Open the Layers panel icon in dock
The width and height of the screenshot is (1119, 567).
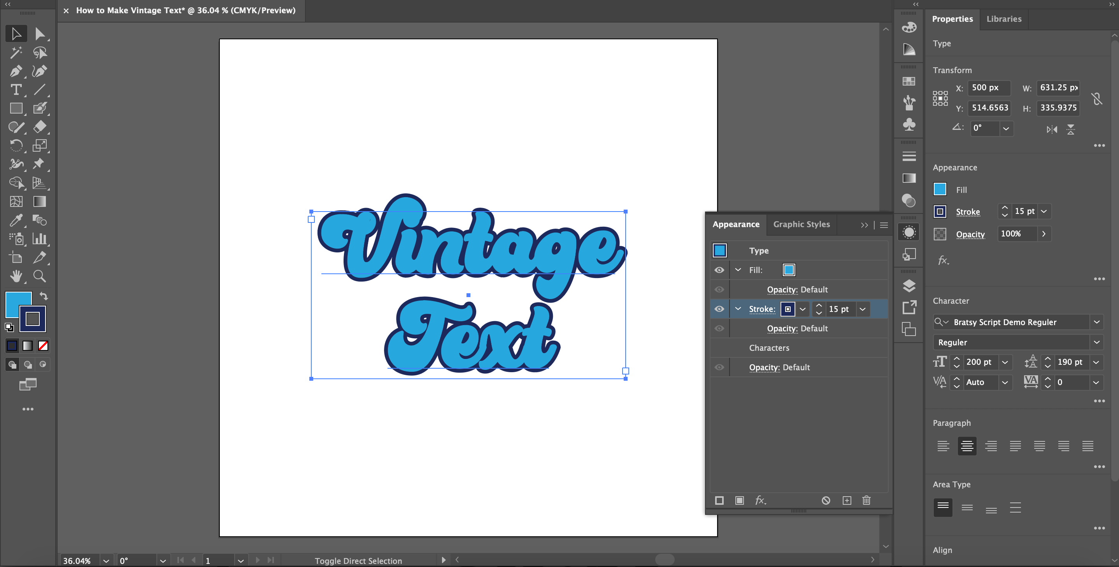click(909, 285)
